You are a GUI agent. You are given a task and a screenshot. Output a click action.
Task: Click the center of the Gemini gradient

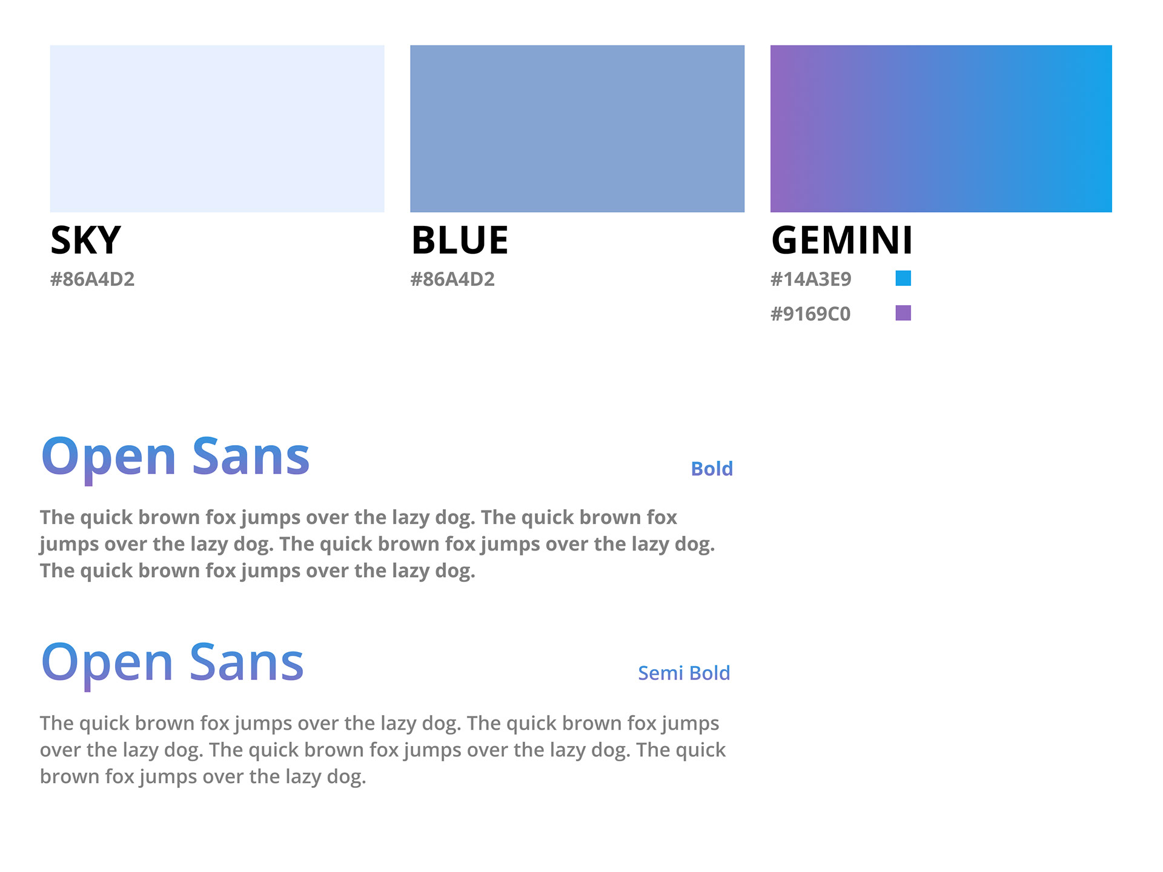941,128
